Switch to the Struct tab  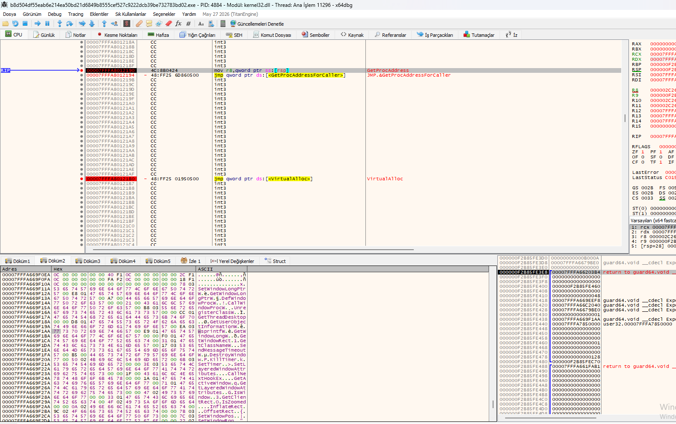(275, 261)
